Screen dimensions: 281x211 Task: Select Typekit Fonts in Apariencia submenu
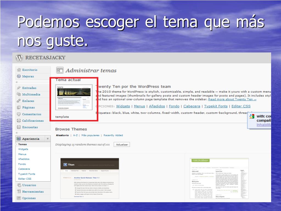pos(27,174)
